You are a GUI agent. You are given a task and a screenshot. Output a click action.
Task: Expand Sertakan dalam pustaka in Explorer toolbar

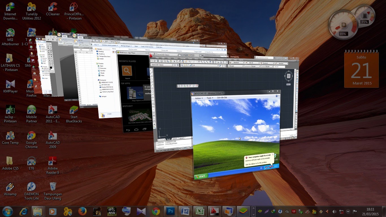click(110, 45)
